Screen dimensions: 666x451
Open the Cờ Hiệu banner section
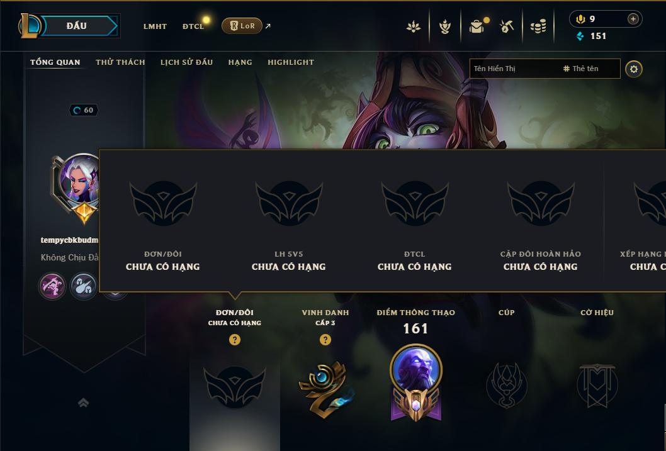pos(597,385)
